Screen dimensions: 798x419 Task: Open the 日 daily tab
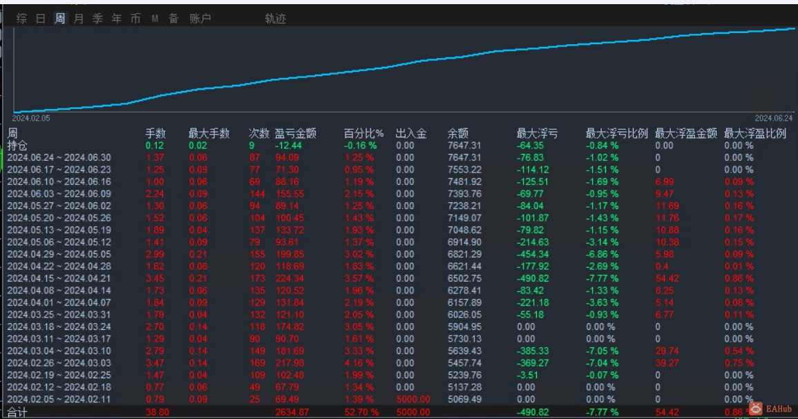click(41, 19)
